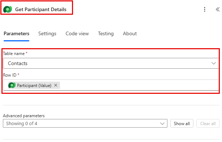Remove the Participant (Value) token with X

(56, 85)
